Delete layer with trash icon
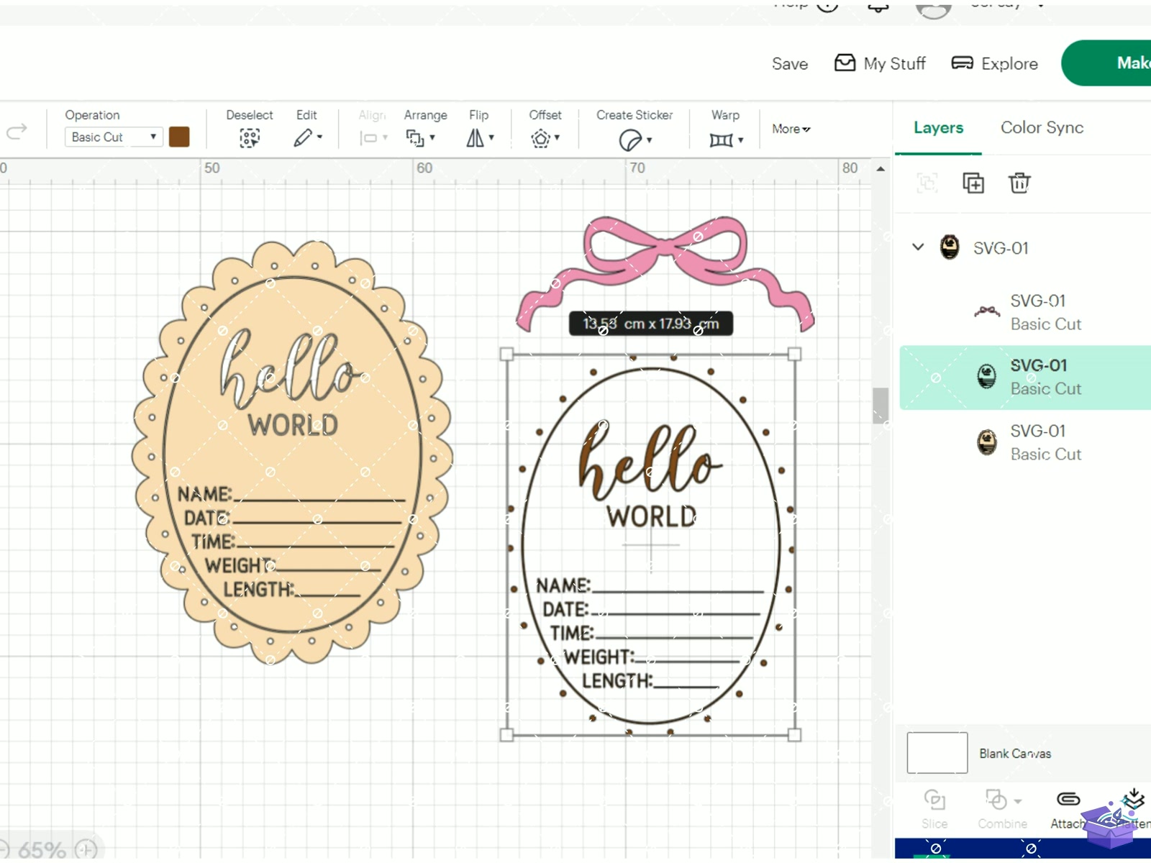 1019,183
